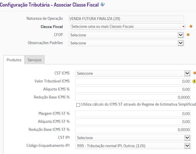Open the Observações Padrões dropdown
The height and width of the screenshot is (154, 196).
pos(181,43)
